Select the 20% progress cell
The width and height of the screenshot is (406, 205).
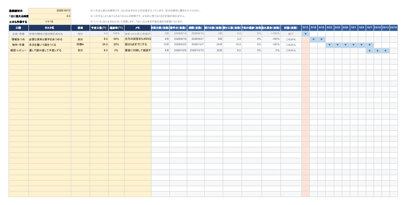pyautogui.click(x=116, y=45)
